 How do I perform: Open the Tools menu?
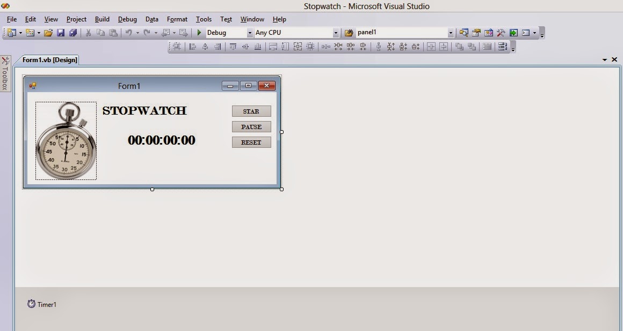pos(204,19)
